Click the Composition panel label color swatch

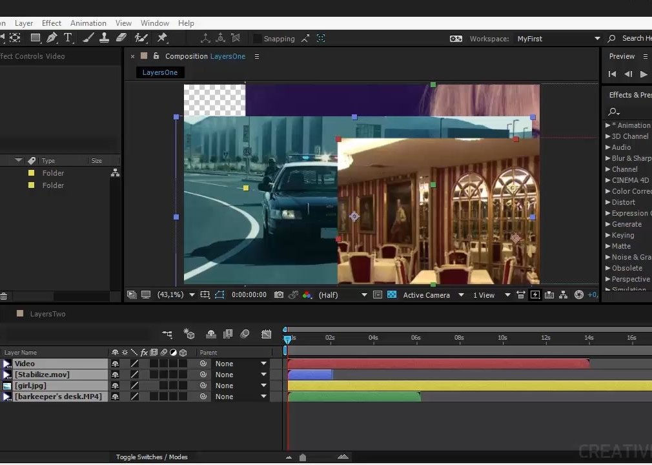coord(144,56)
